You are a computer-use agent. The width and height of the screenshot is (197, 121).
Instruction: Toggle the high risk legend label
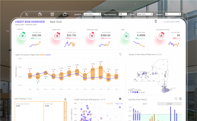pos(119,104)
